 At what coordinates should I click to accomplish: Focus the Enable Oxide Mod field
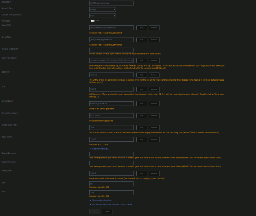click(112, 128)
